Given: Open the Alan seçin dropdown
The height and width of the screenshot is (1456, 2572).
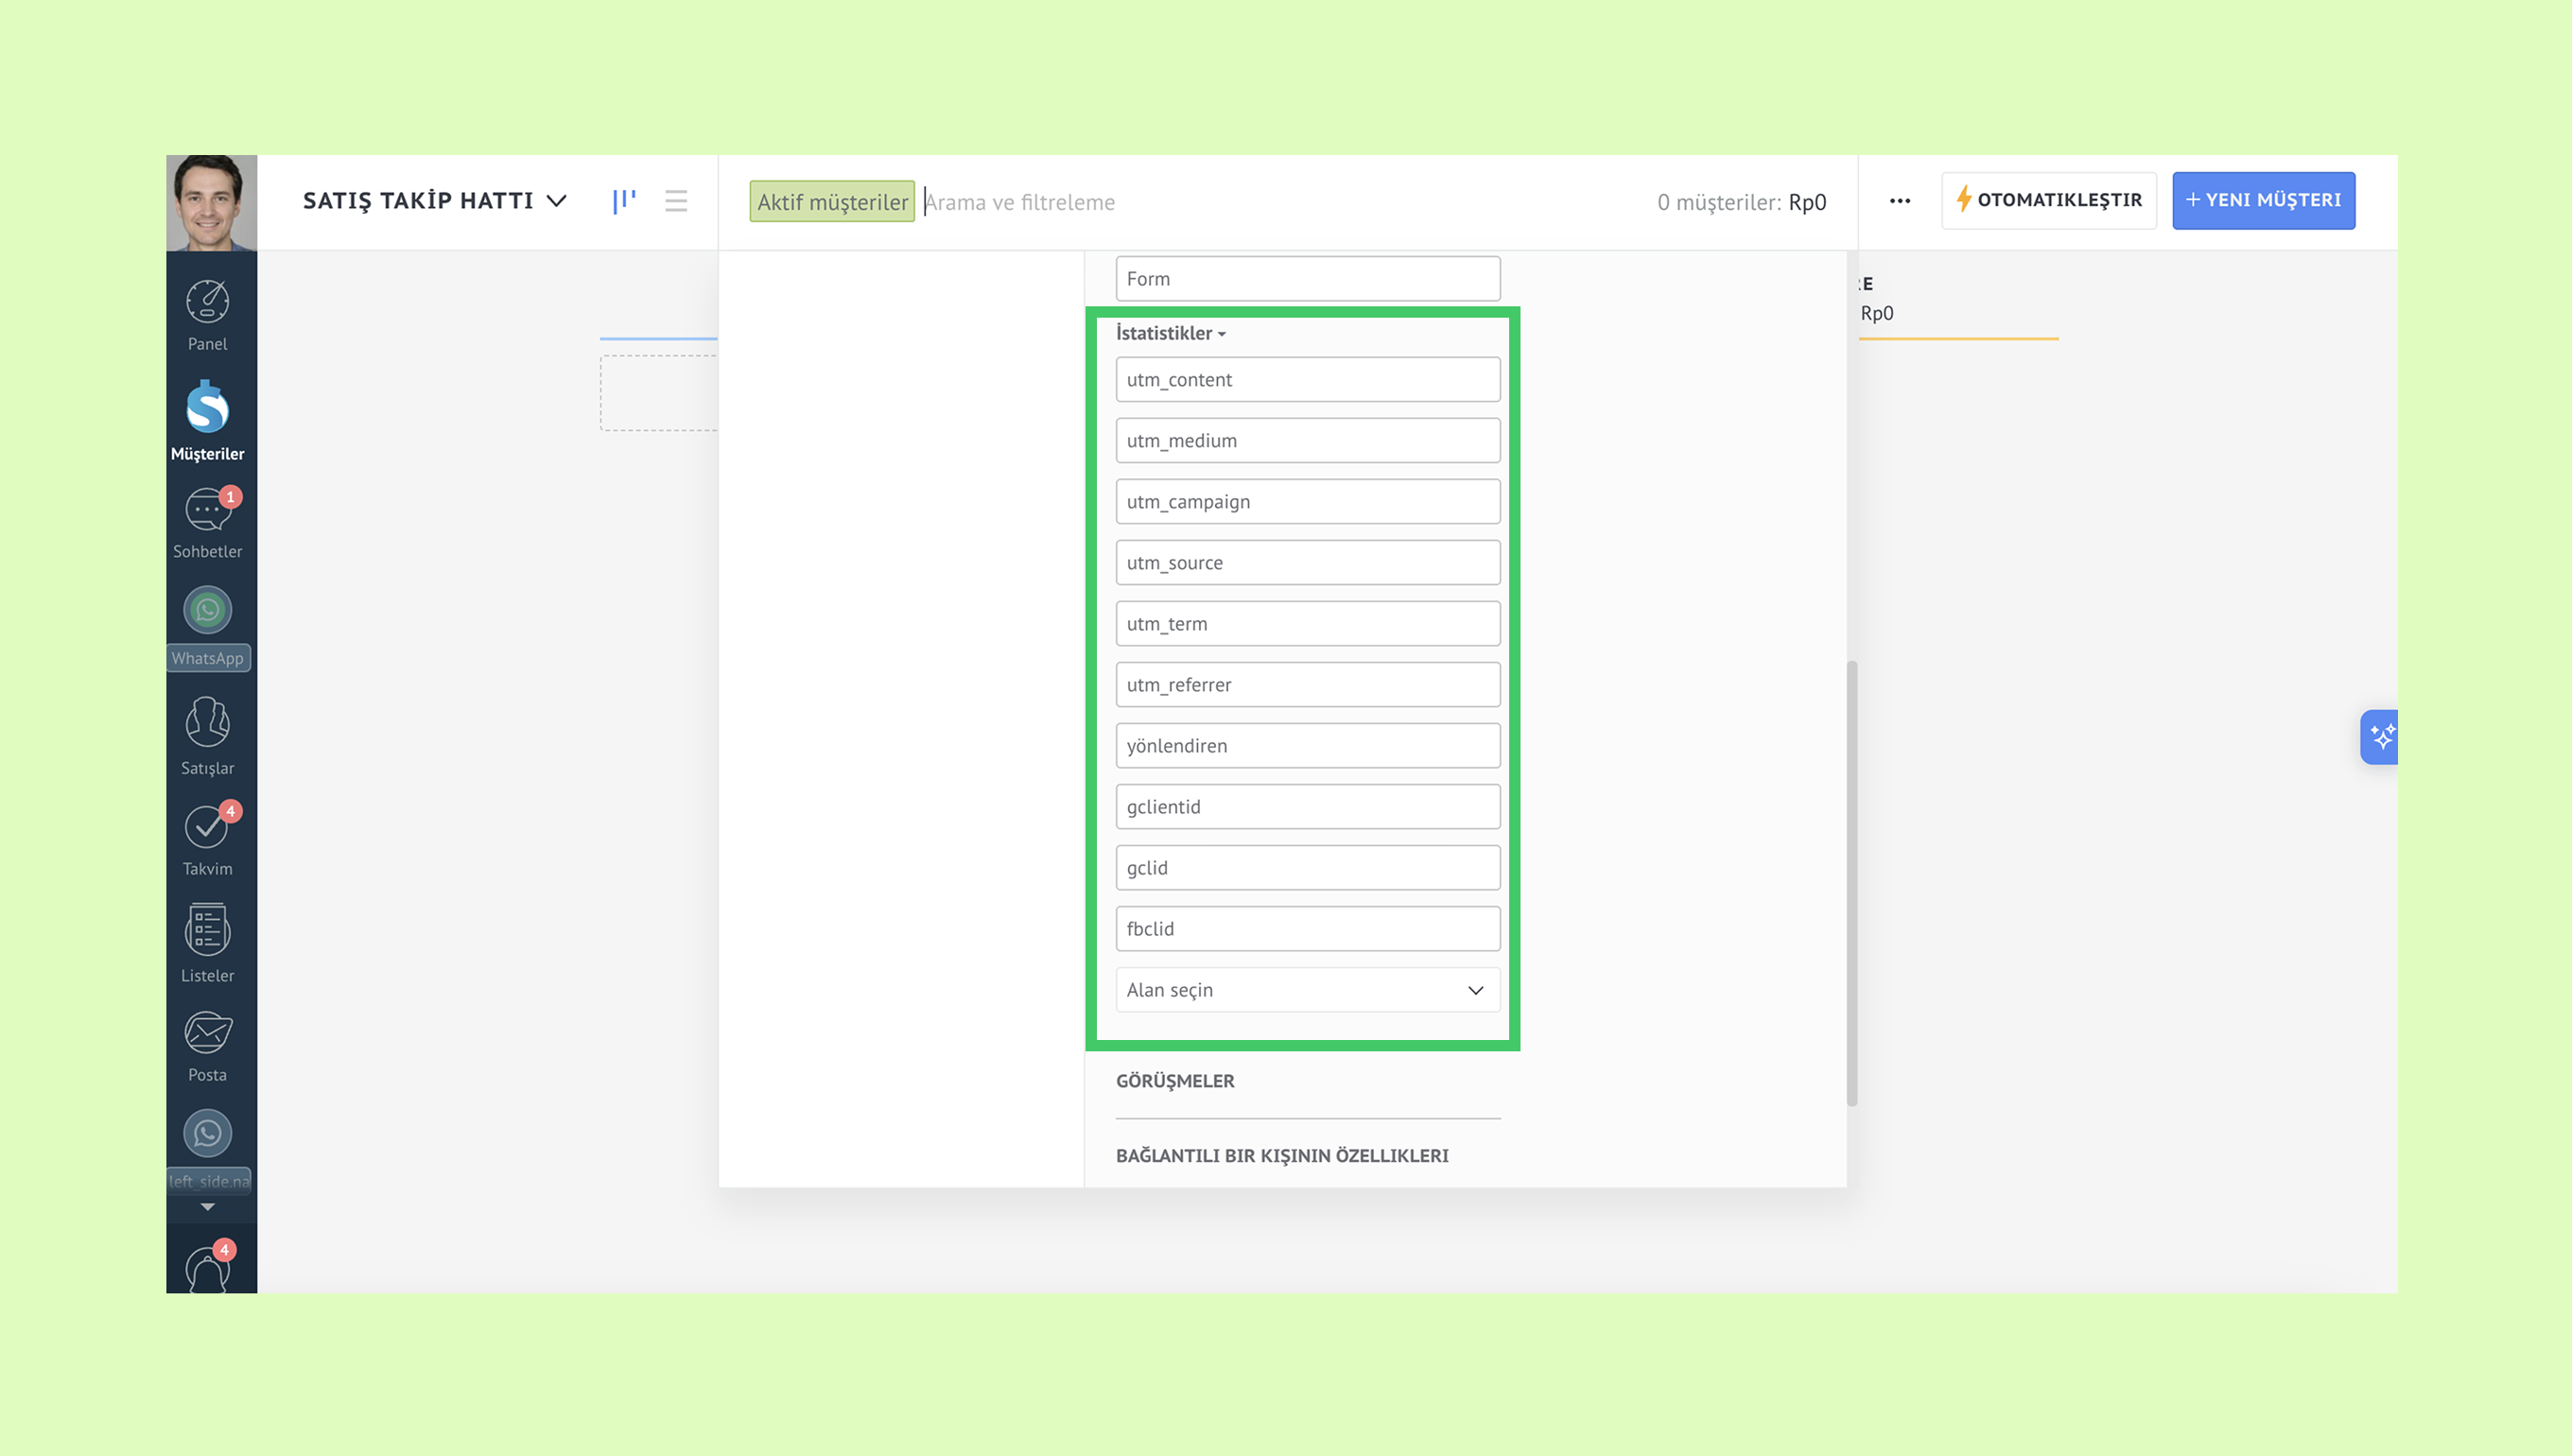Looking at the screenshot, I should pos(1306,989).
